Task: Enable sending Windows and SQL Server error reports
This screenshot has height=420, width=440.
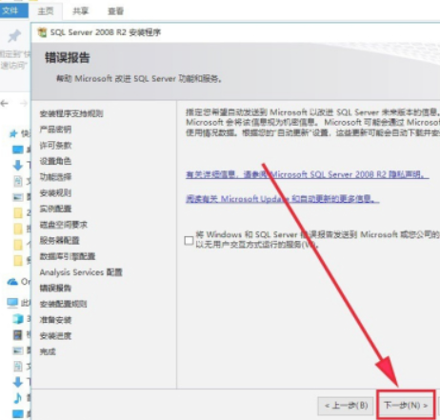Action: tap(189, 240)
